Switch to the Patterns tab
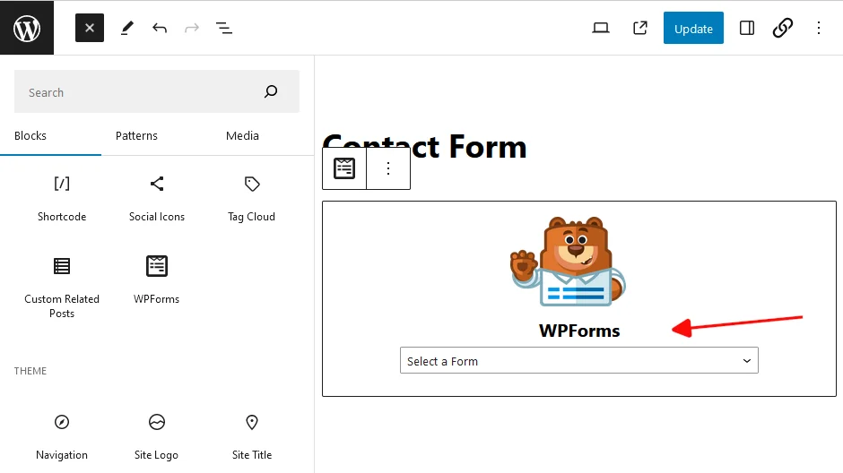This screenshot has height=473, width=843. [x=136, y=136]
